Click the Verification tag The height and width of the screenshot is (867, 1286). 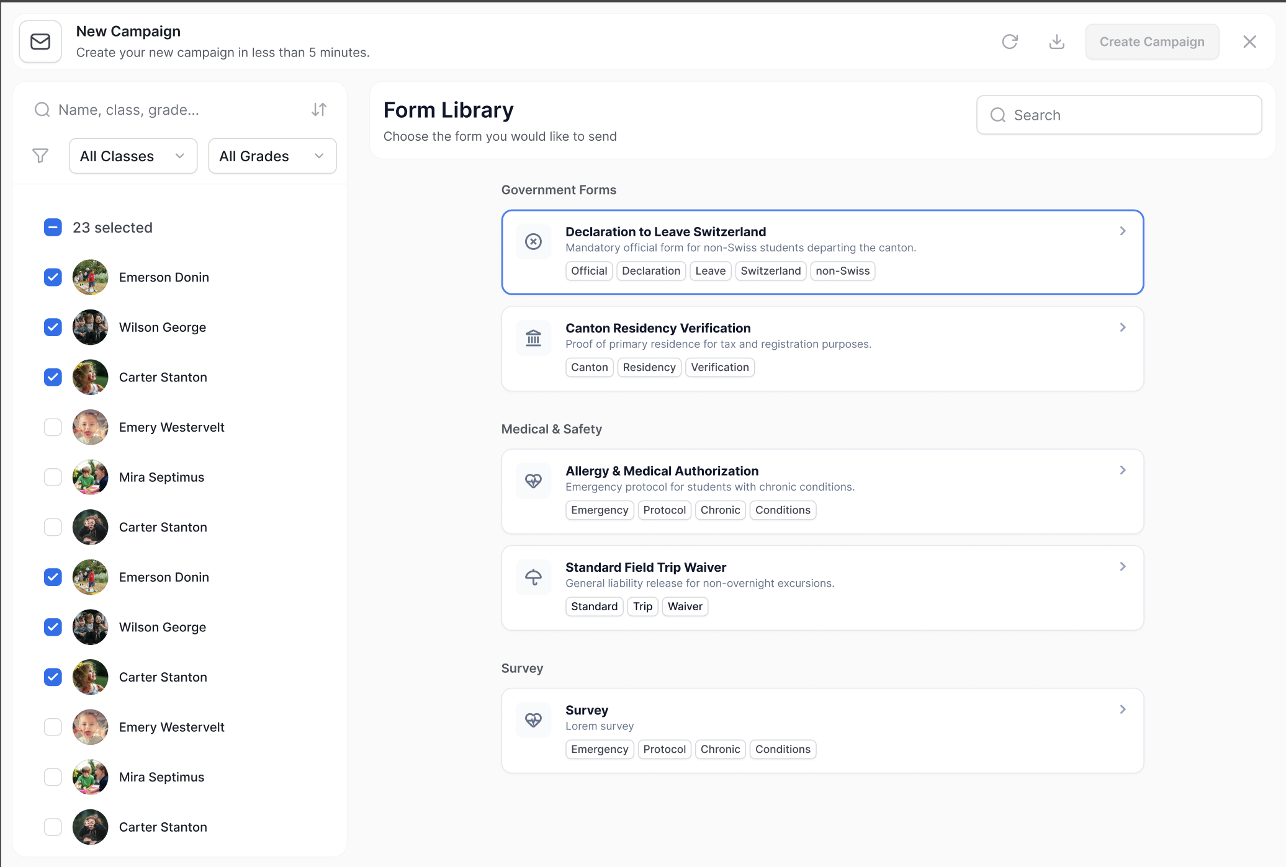point(720,367)
